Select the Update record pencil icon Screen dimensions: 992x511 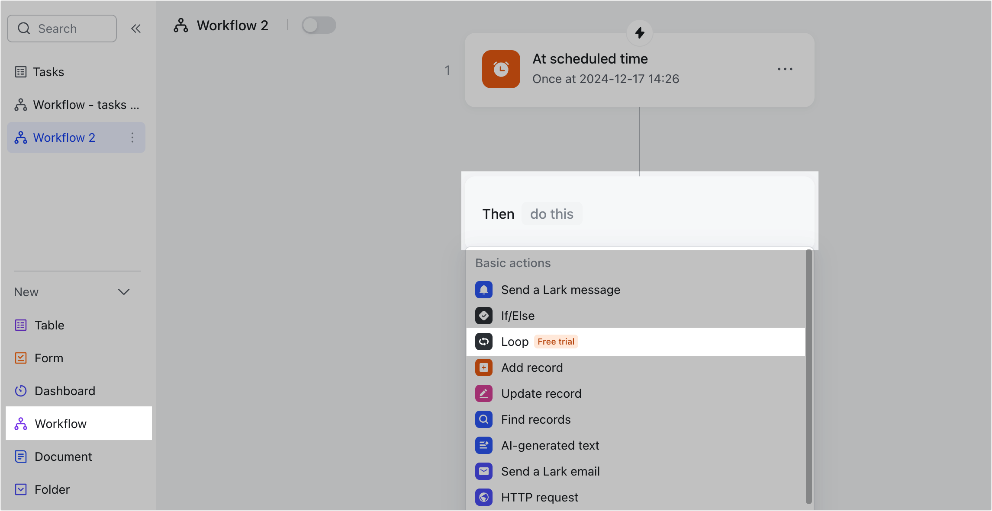pyautogui.click(x=483, y=393)
